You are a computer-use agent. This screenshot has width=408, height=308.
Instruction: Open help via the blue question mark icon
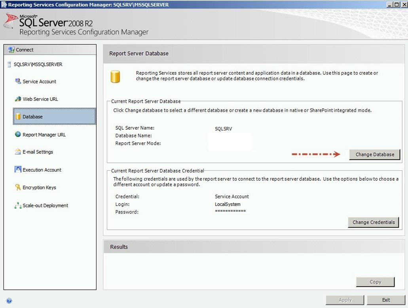coord(9,301)
